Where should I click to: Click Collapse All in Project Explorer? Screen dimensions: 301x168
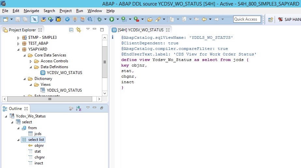point(71,30)
